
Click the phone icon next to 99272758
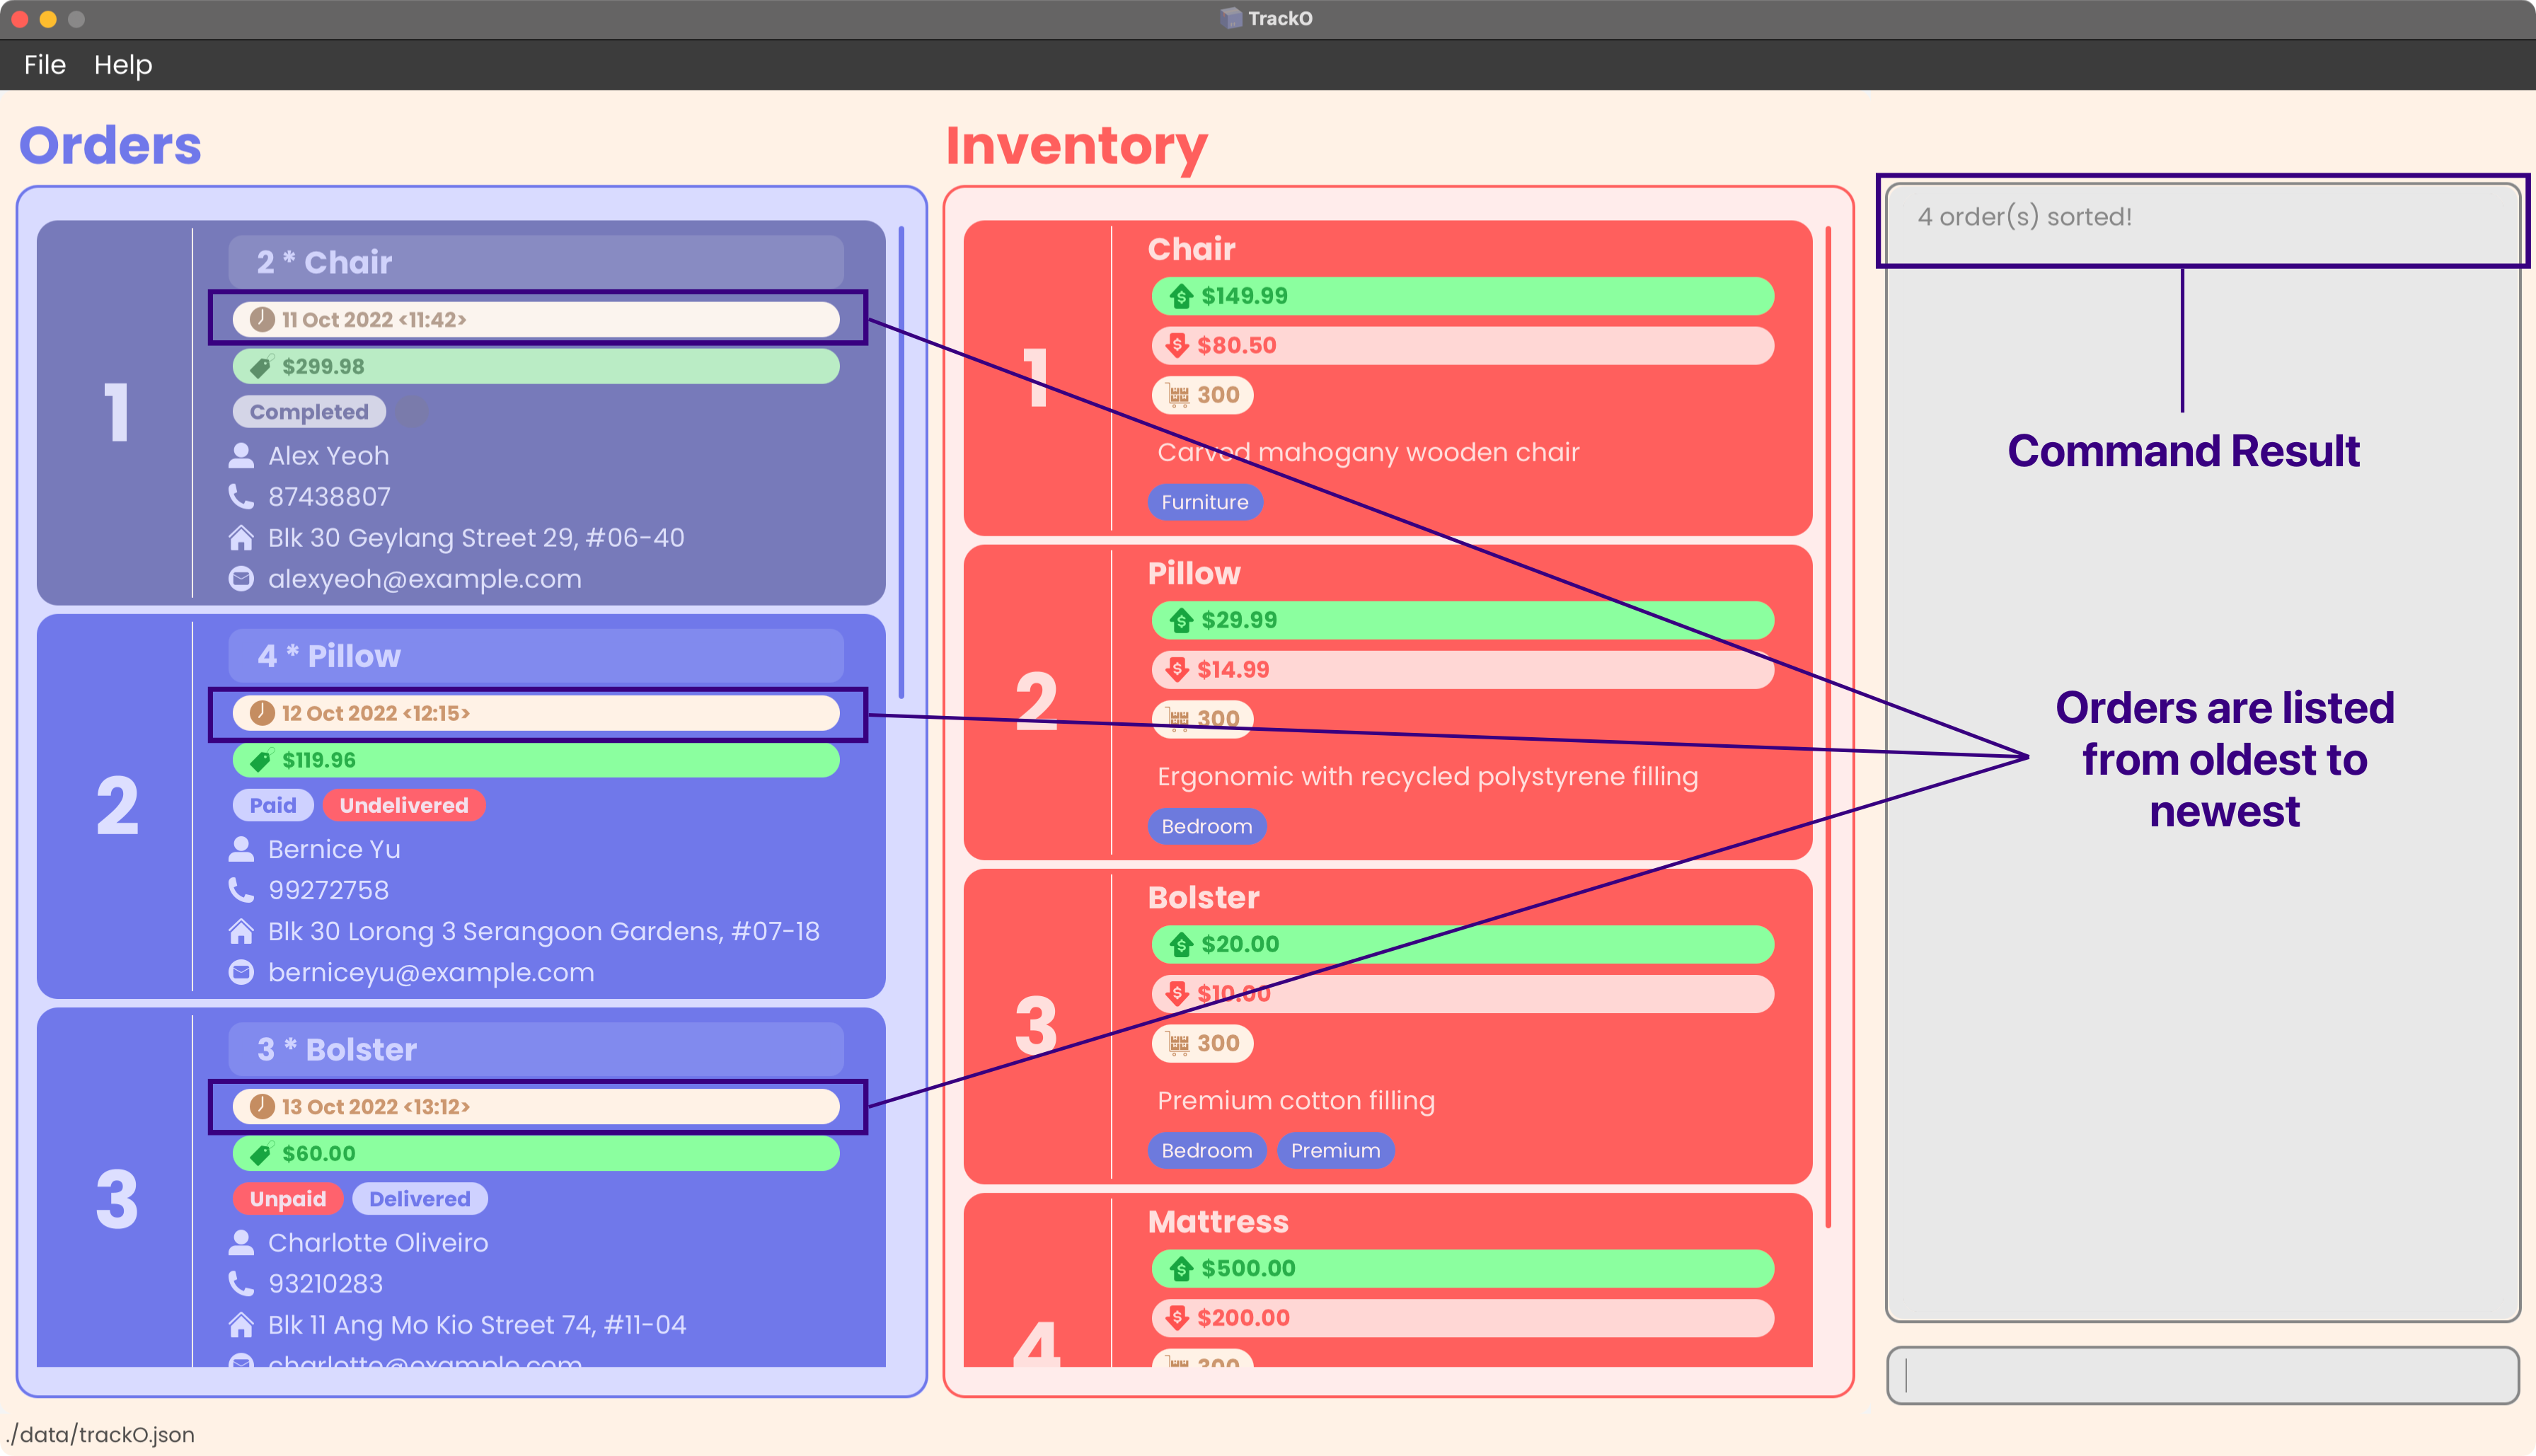click(x=241, y=890)
